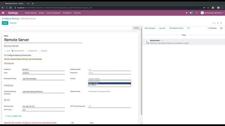Click the browser address bar
Viewport: 225px width, 126px height.
click(108, 8)
